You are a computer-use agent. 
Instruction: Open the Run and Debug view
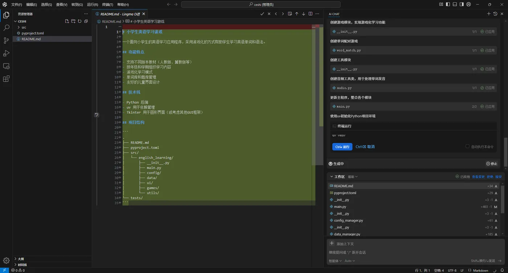coord(6,53)
